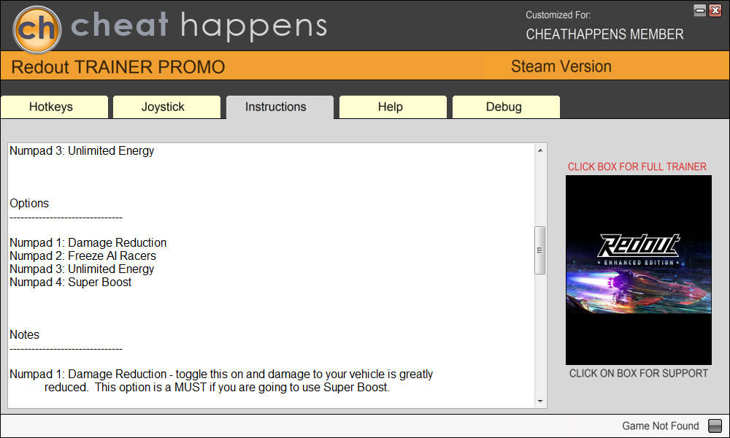Click 'Numpad 3: Unlimited Energy' under Options
The height and width of the screenshot is (438, 730).
82,269
